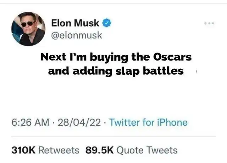Screen dimensions: 227x163
Task: Click the "Retweets" label beside 310K
Action: [x=59, y=150]
